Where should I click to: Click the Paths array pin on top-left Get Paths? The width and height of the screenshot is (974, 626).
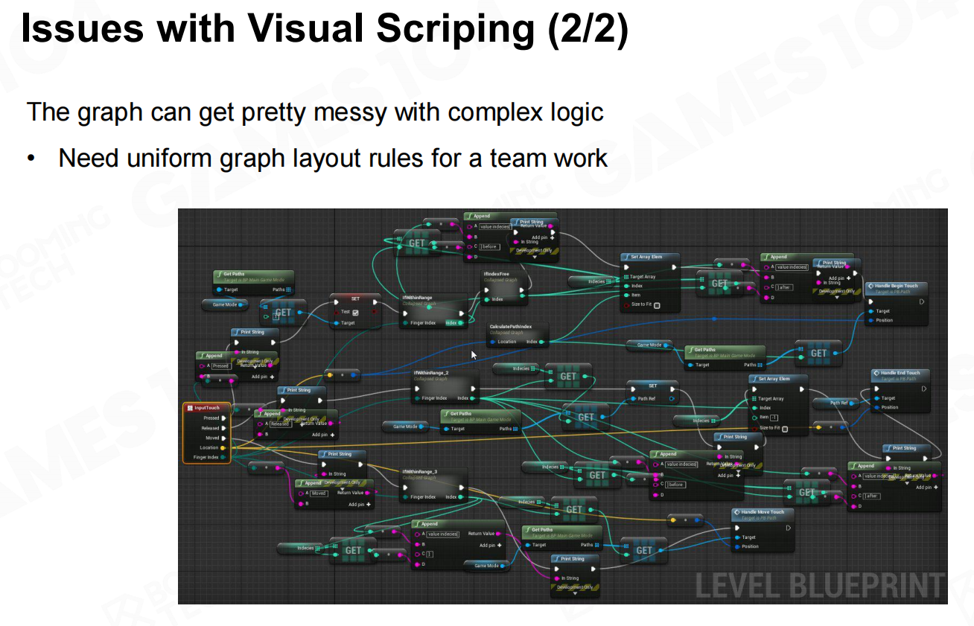click(287, 290)
